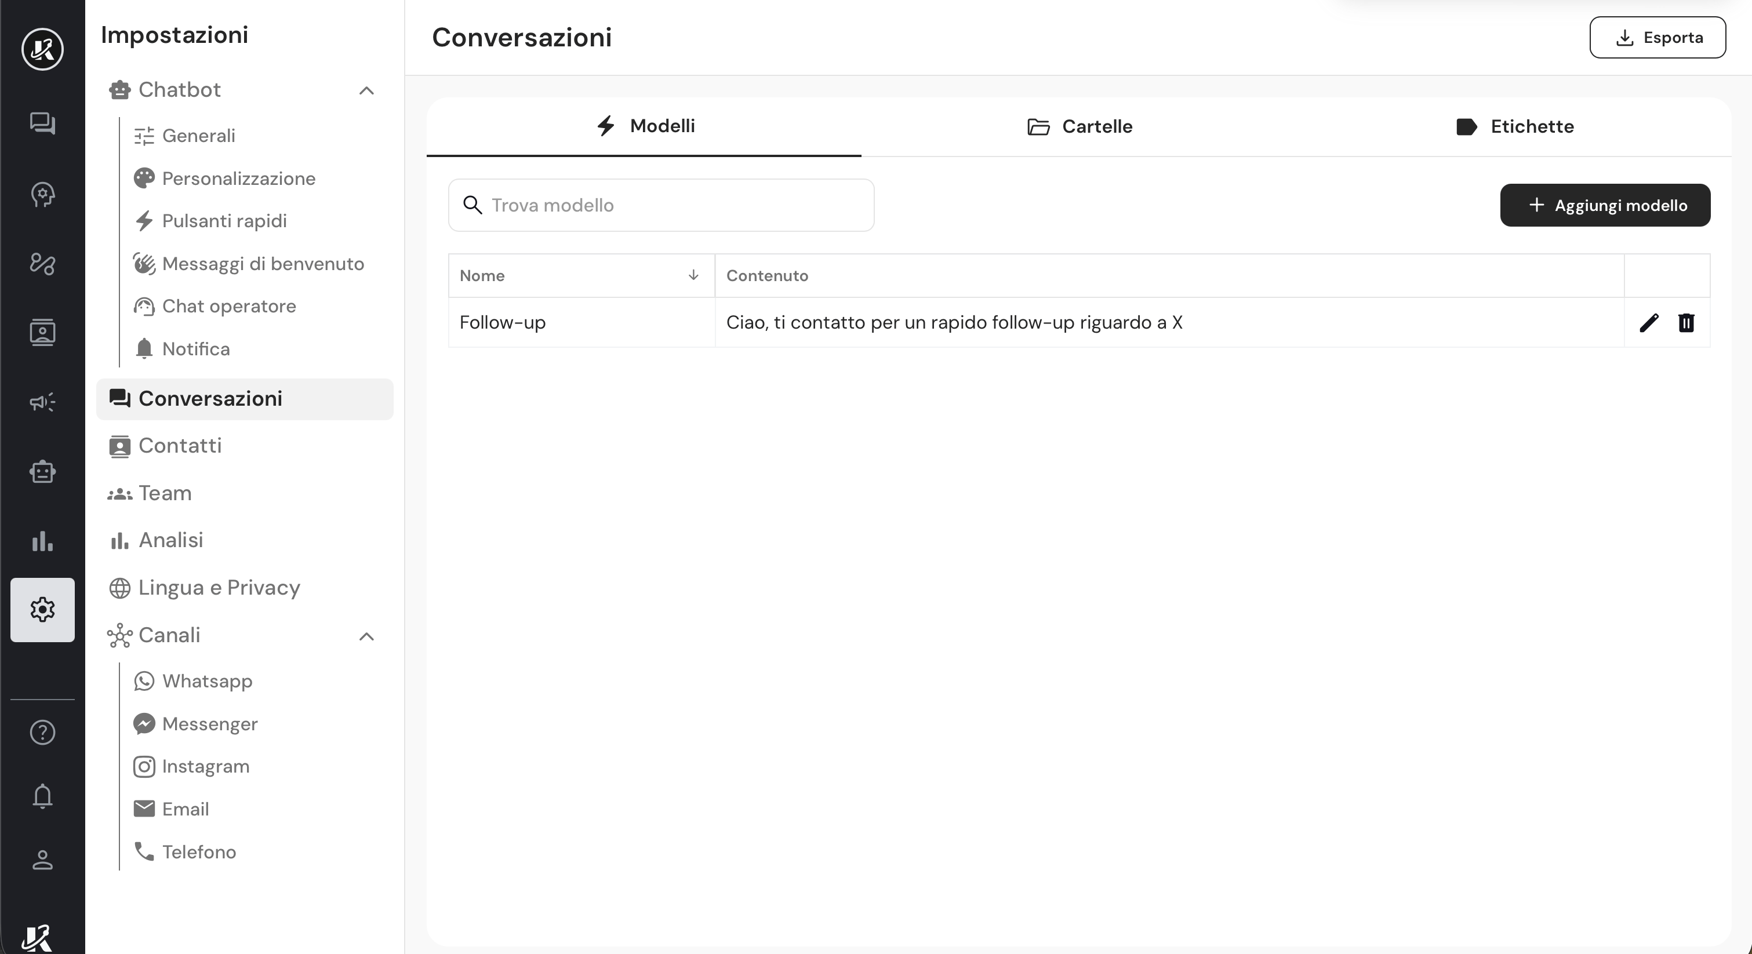
Task: Open the help question mark icon
Action: click(42, 733)
